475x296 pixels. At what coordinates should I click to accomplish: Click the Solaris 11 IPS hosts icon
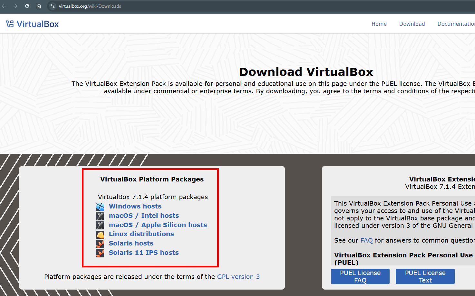click(100, 253)
